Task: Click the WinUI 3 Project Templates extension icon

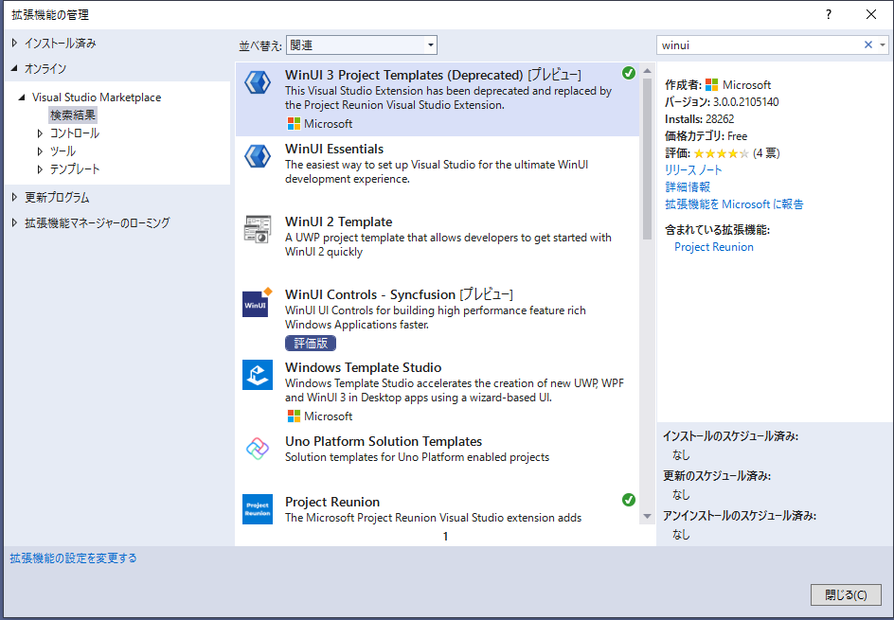Action: (258, 82)
